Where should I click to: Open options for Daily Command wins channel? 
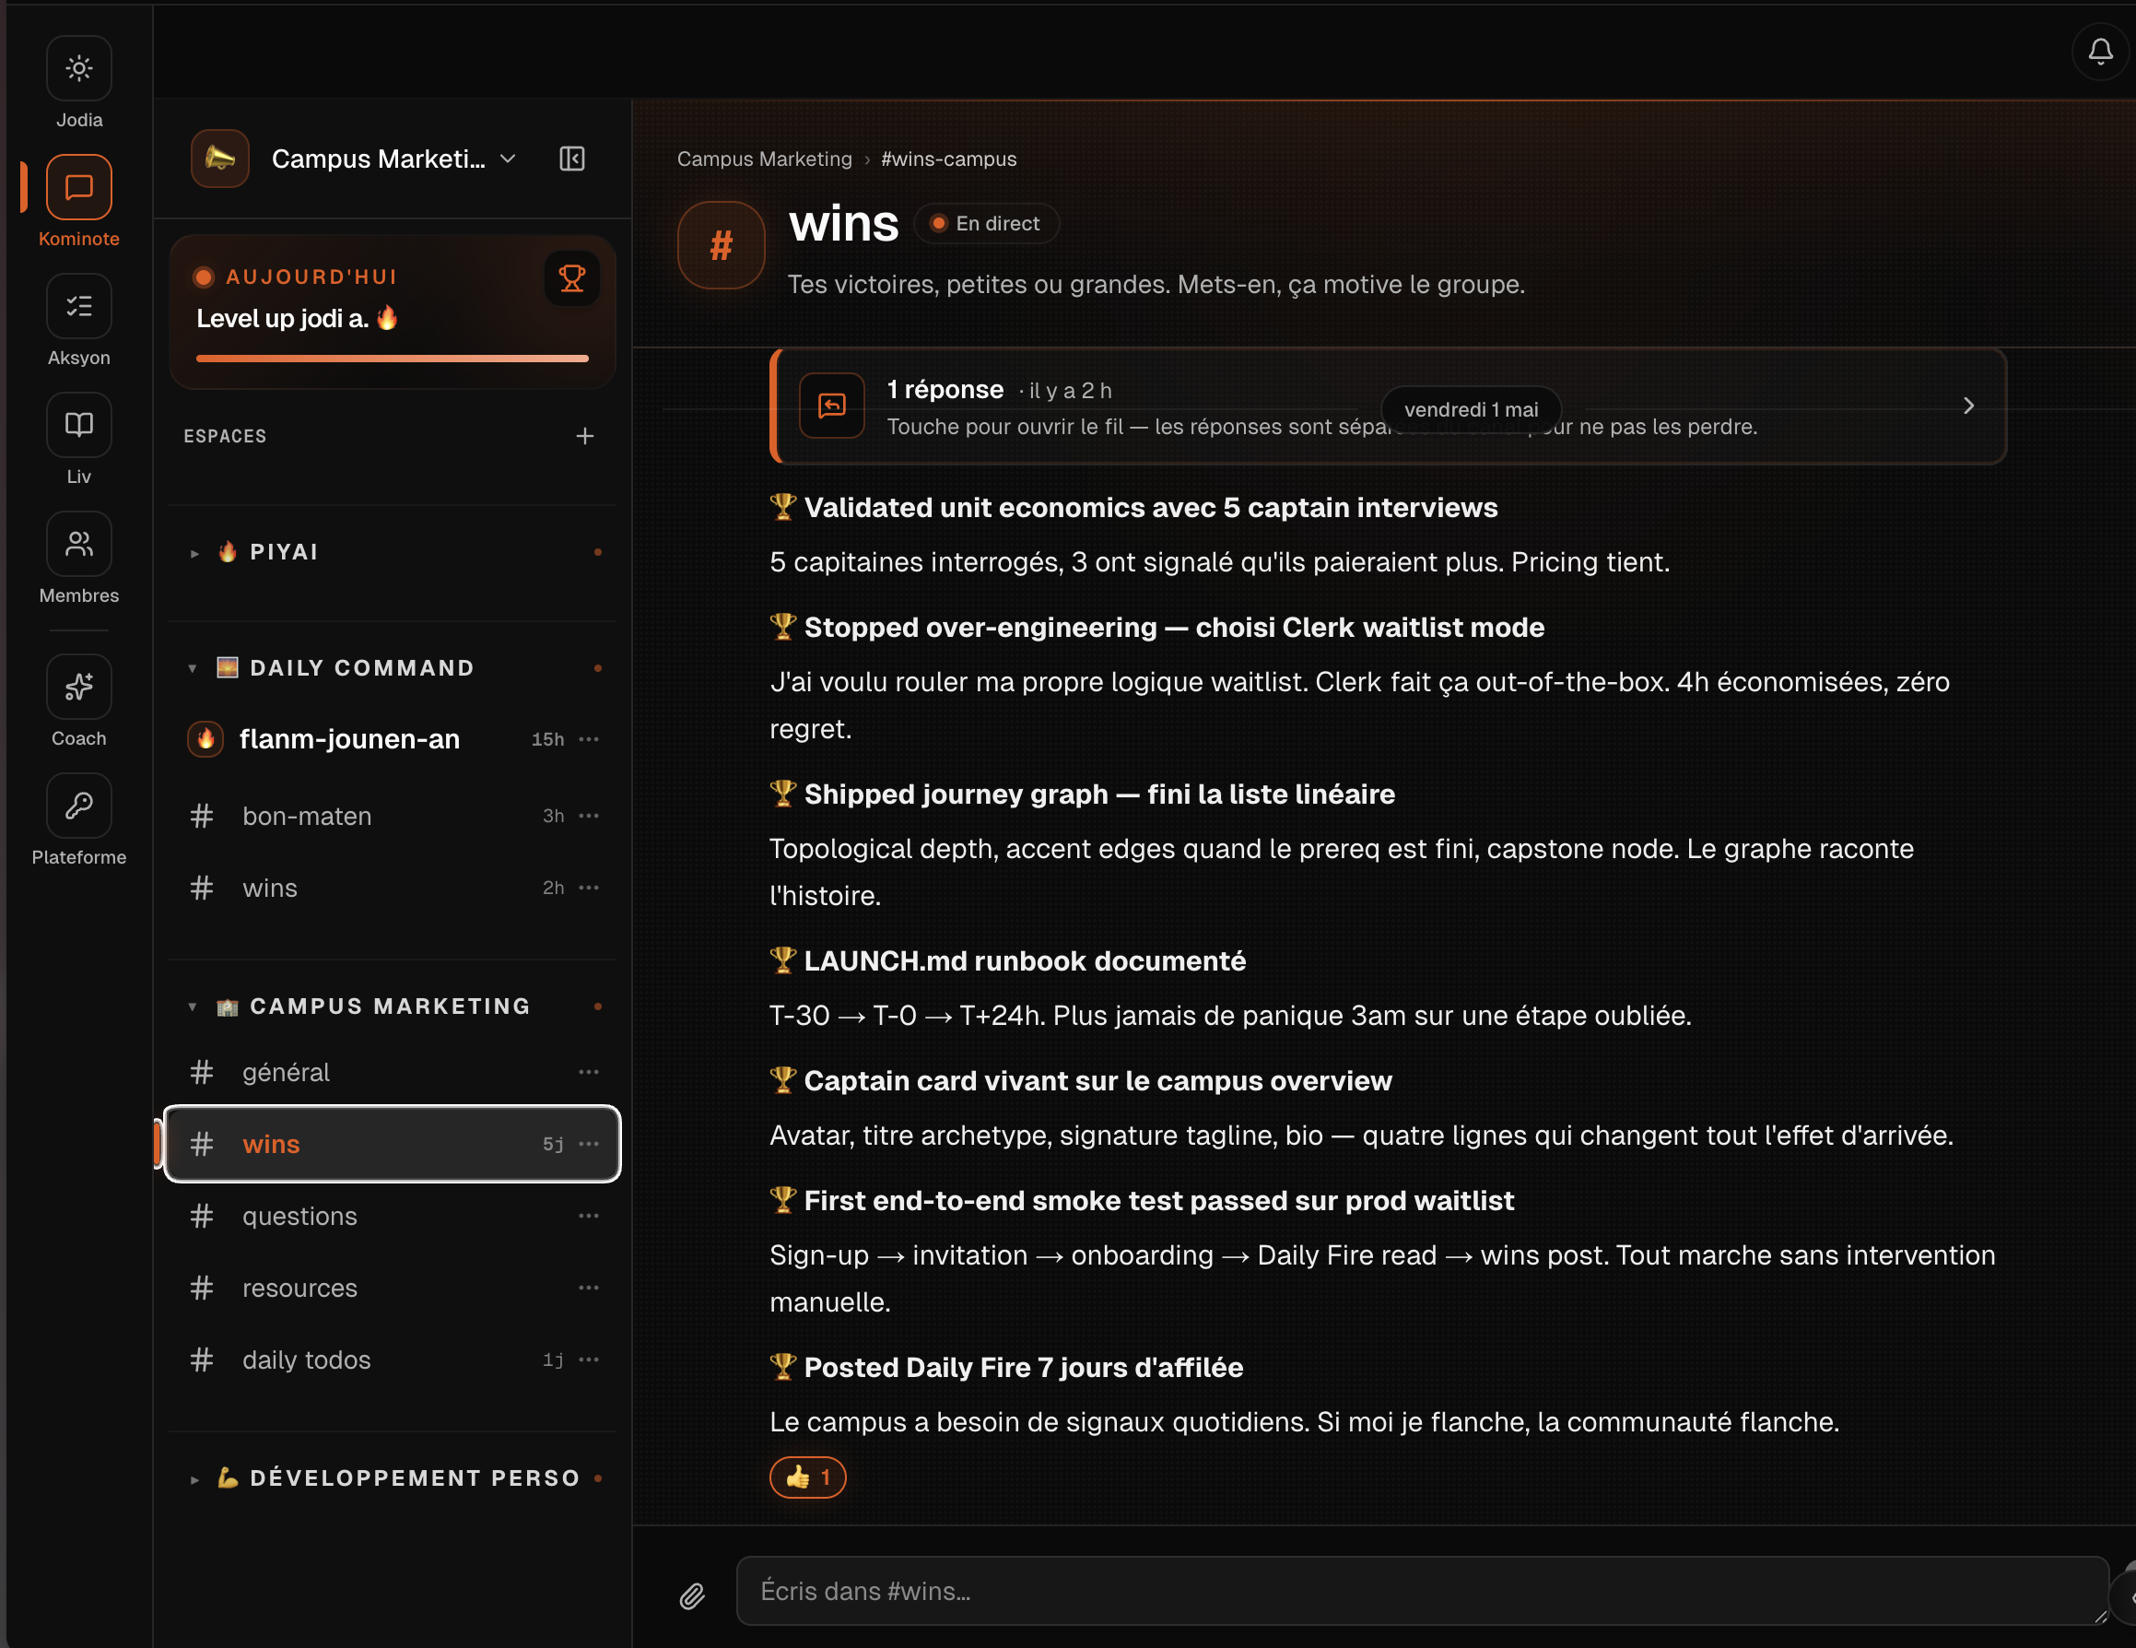coord(589,889)
